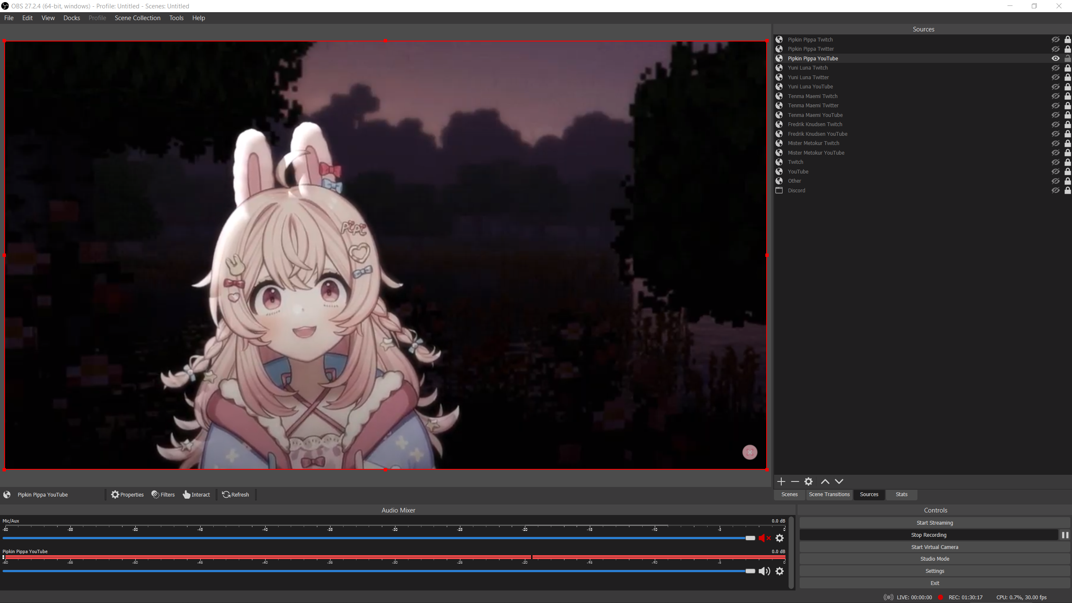Screen dimensions: 1072x603
Task: Switch to the Scene Transitions tab
Action: (x=829, y=494)
